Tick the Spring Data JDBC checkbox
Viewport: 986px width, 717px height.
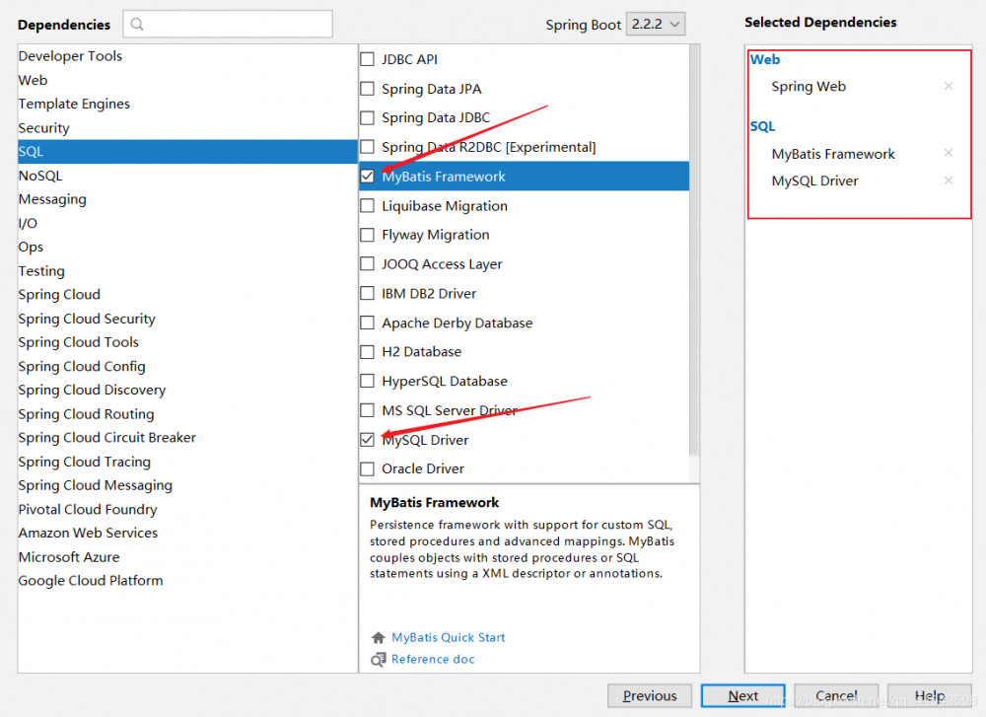tap(367, 117)
